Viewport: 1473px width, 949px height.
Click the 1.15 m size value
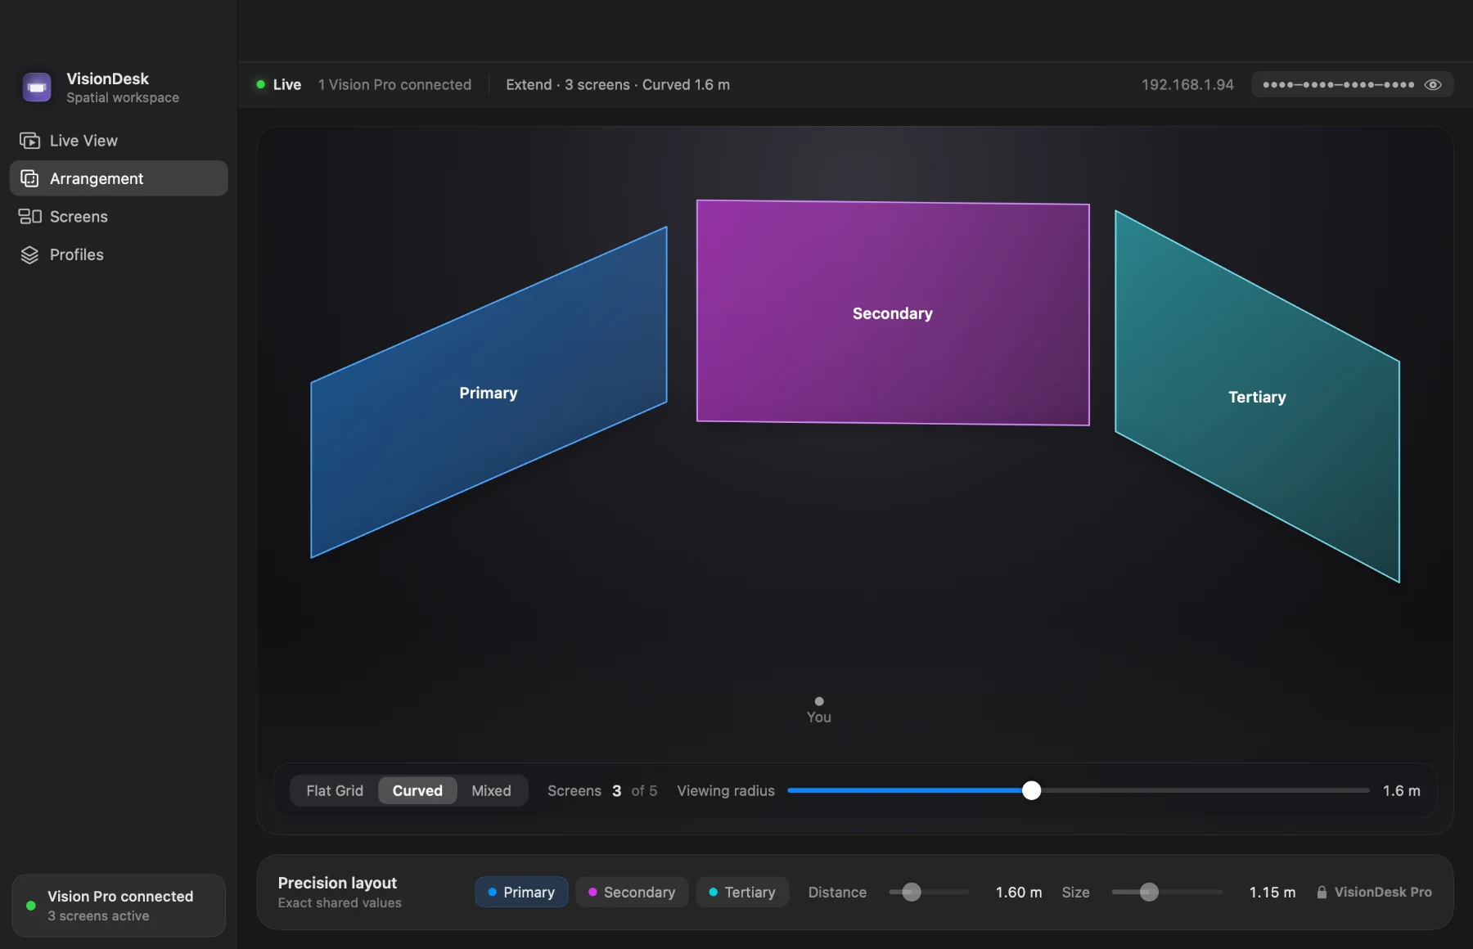pyautogui.click(x=1273, y=892)
